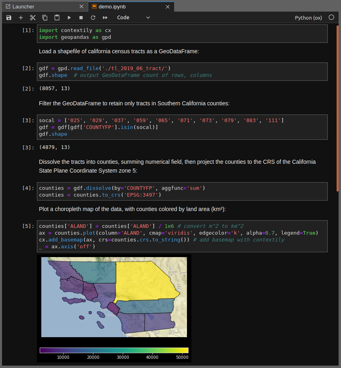The height and width of the screenshot is (368, 341).
Task: Close the demo.ipynb tab
Action: coord(168,6)
